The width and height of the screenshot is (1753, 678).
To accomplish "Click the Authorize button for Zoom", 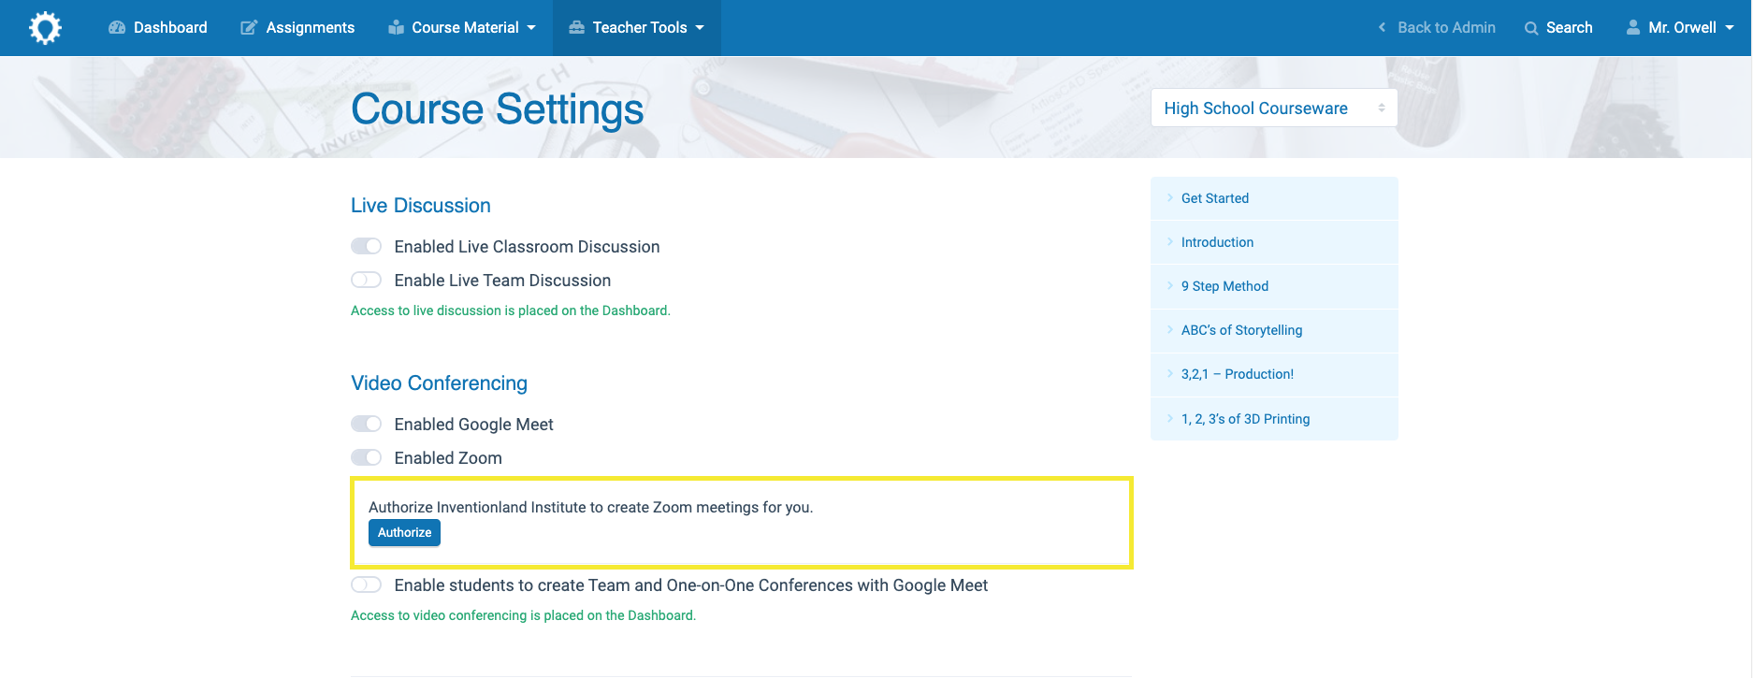I will 404,532.
